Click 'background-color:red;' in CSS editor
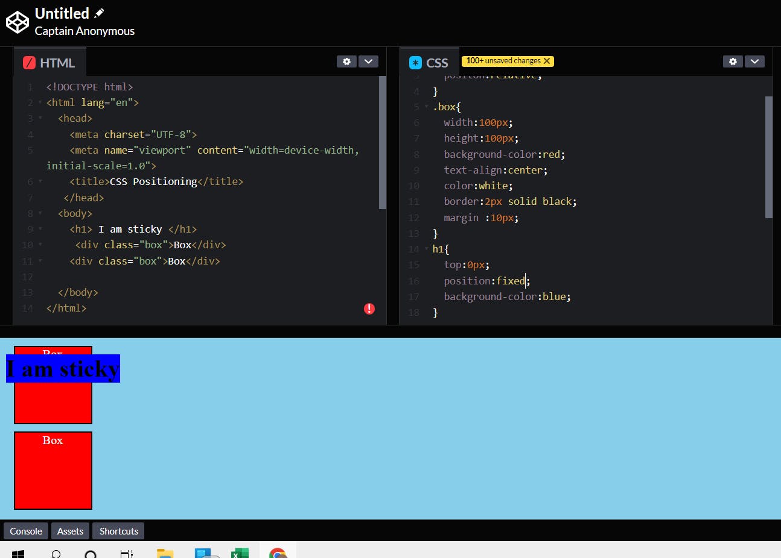This screenshot has height=558, width=781. (505, 154)
